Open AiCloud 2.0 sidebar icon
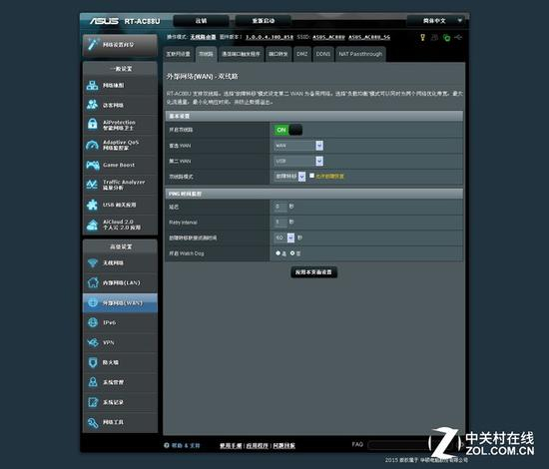549x469 pixels. click(93, 225)
